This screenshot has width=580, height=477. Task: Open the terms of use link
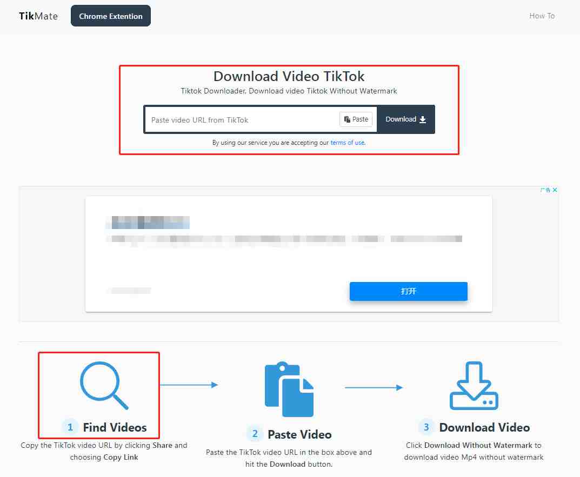[348, 143]
